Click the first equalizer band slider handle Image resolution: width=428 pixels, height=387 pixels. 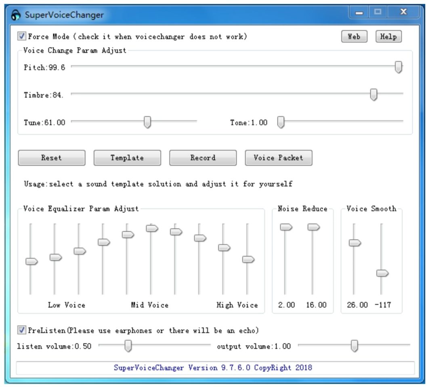31,261
